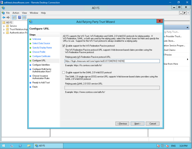192x149 pixels.
Task: Click the Back arrow in the toolbar
Action: (4, 17)
